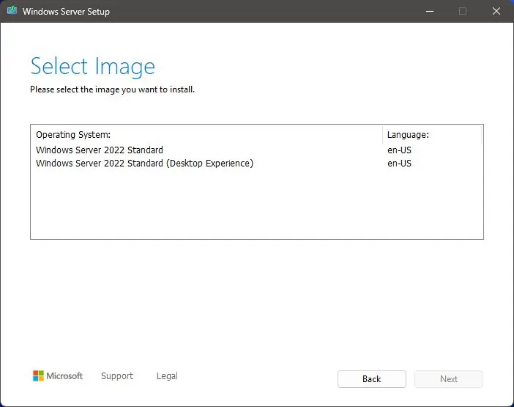Click en-US for Desktop Experience row
The image size is (514, 407).
click(x=399, y=164)
